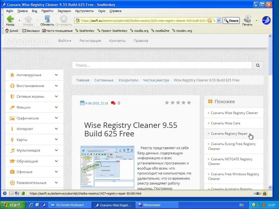Viewport: 279px width, 209px height.
Task: Open the Назад history dropdown arrow
Action: click(19, 20)
